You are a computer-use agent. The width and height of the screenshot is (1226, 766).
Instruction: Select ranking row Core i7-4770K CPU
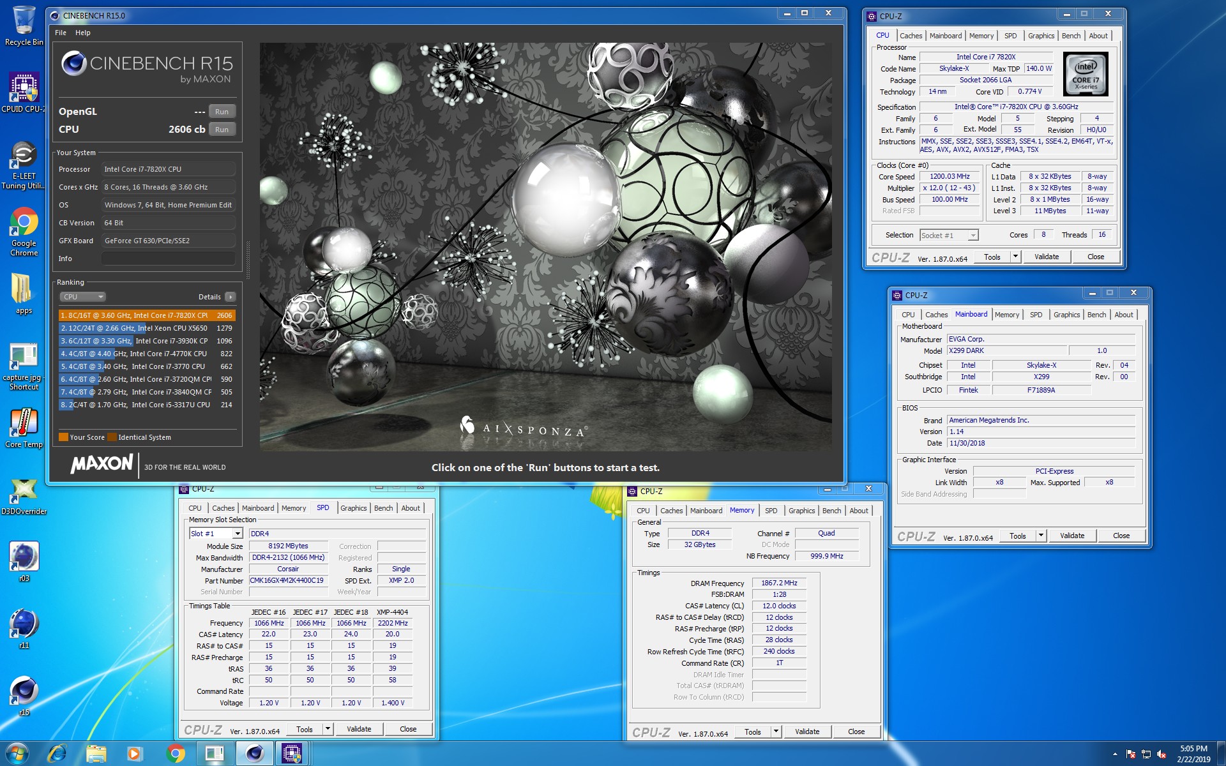[147, 354]
